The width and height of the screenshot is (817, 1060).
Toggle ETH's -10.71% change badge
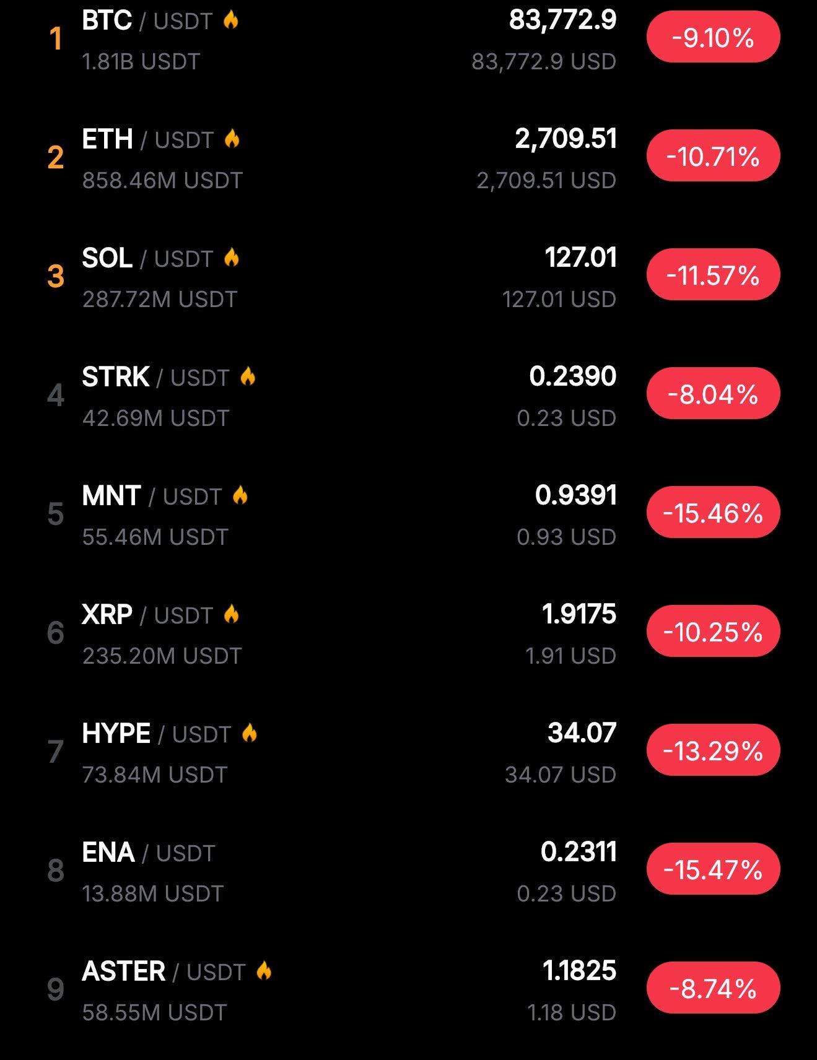pyautogui.click(x=713, y=157)
